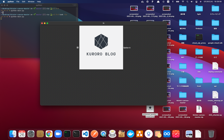Open Preview app in the dock
Screen dimensions: 224x140
click(x=189, y=134)
